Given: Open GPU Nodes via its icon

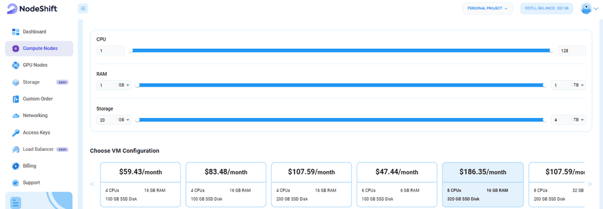Looking at the screenshot, I should click(16, 65).
